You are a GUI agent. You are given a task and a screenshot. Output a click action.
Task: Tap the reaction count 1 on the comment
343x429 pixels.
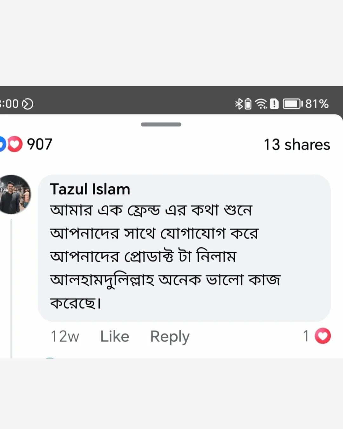306,336
